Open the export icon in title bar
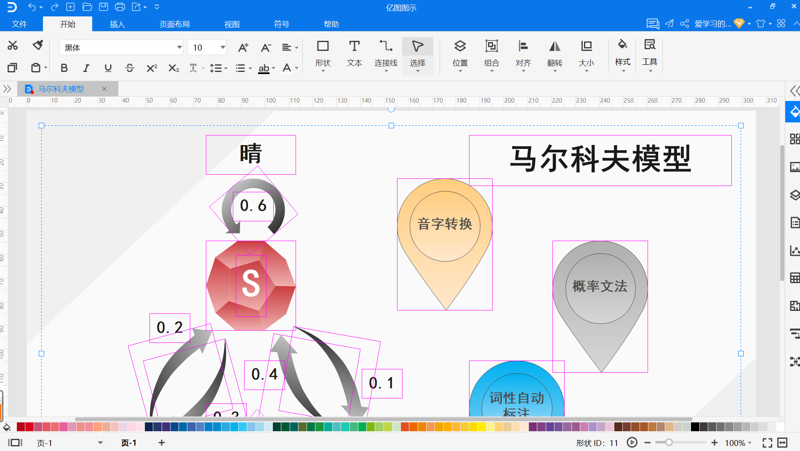Viewport: 800px width, 451px height. 136,7
